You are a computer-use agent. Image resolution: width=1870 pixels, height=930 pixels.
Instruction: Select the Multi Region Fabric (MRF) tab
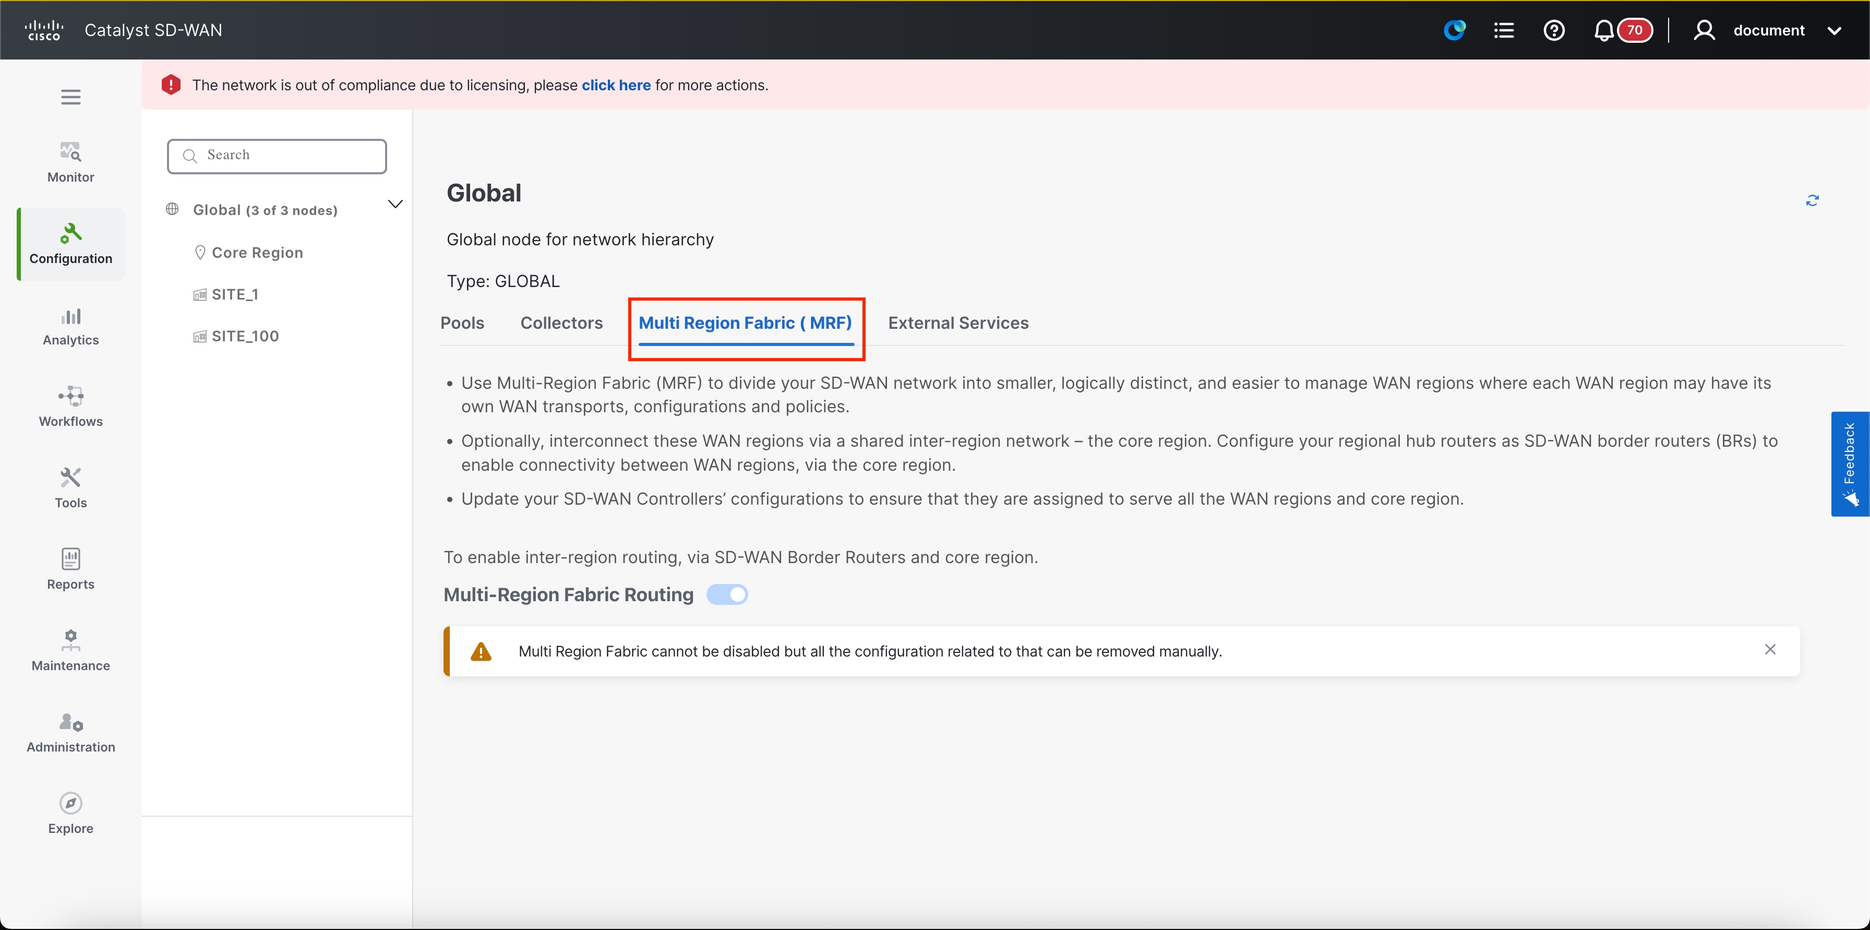coord(746,323)
